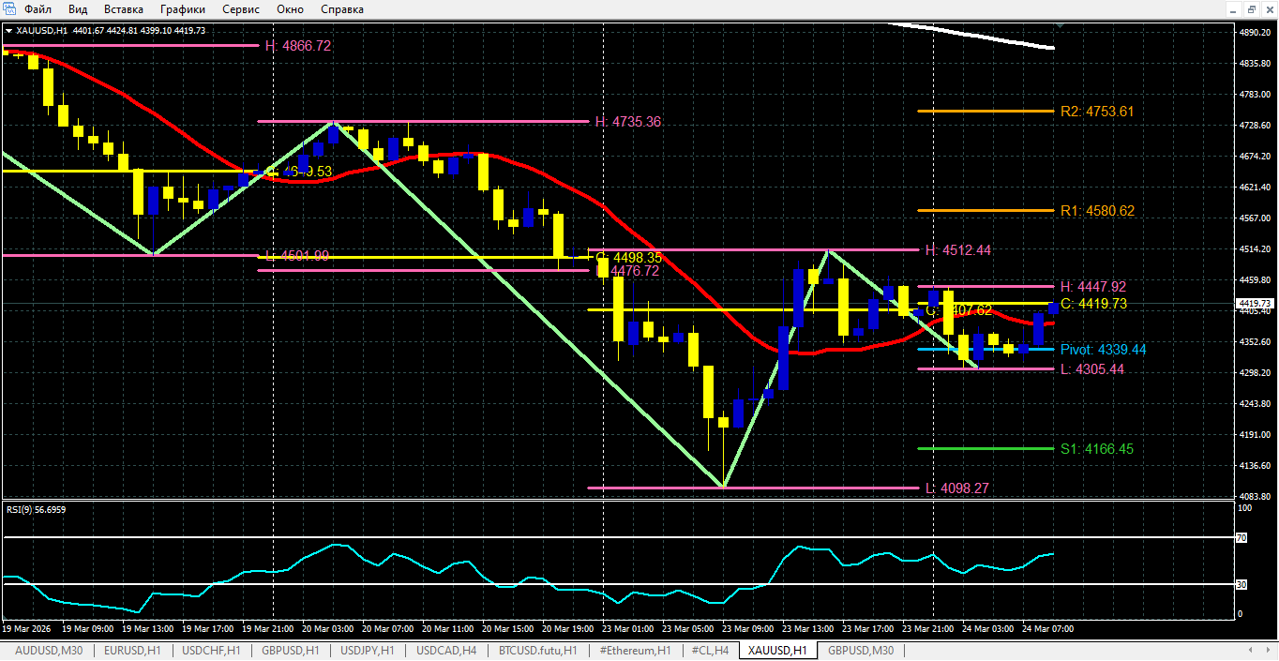Click the L: 4305.44 low label
Viewport: 1279px width, 661px height.
click(x=1092, y=370)
